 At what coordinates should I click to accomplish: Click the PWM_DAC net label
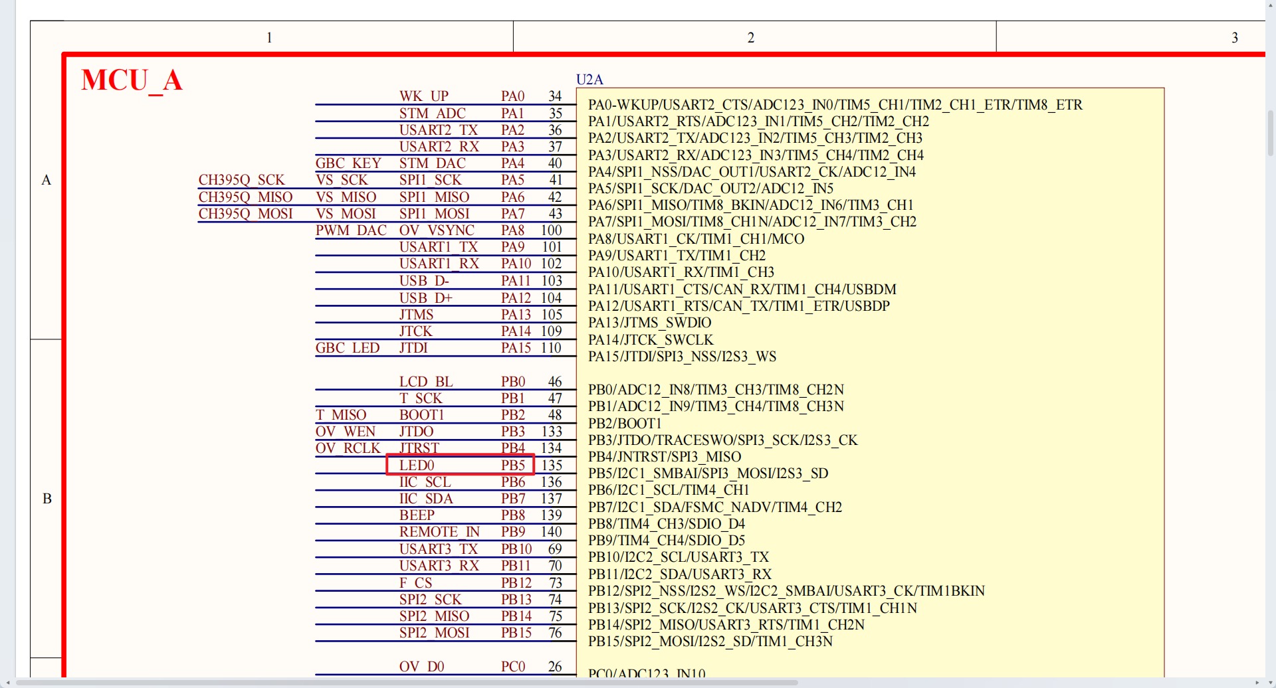(351, 230)
